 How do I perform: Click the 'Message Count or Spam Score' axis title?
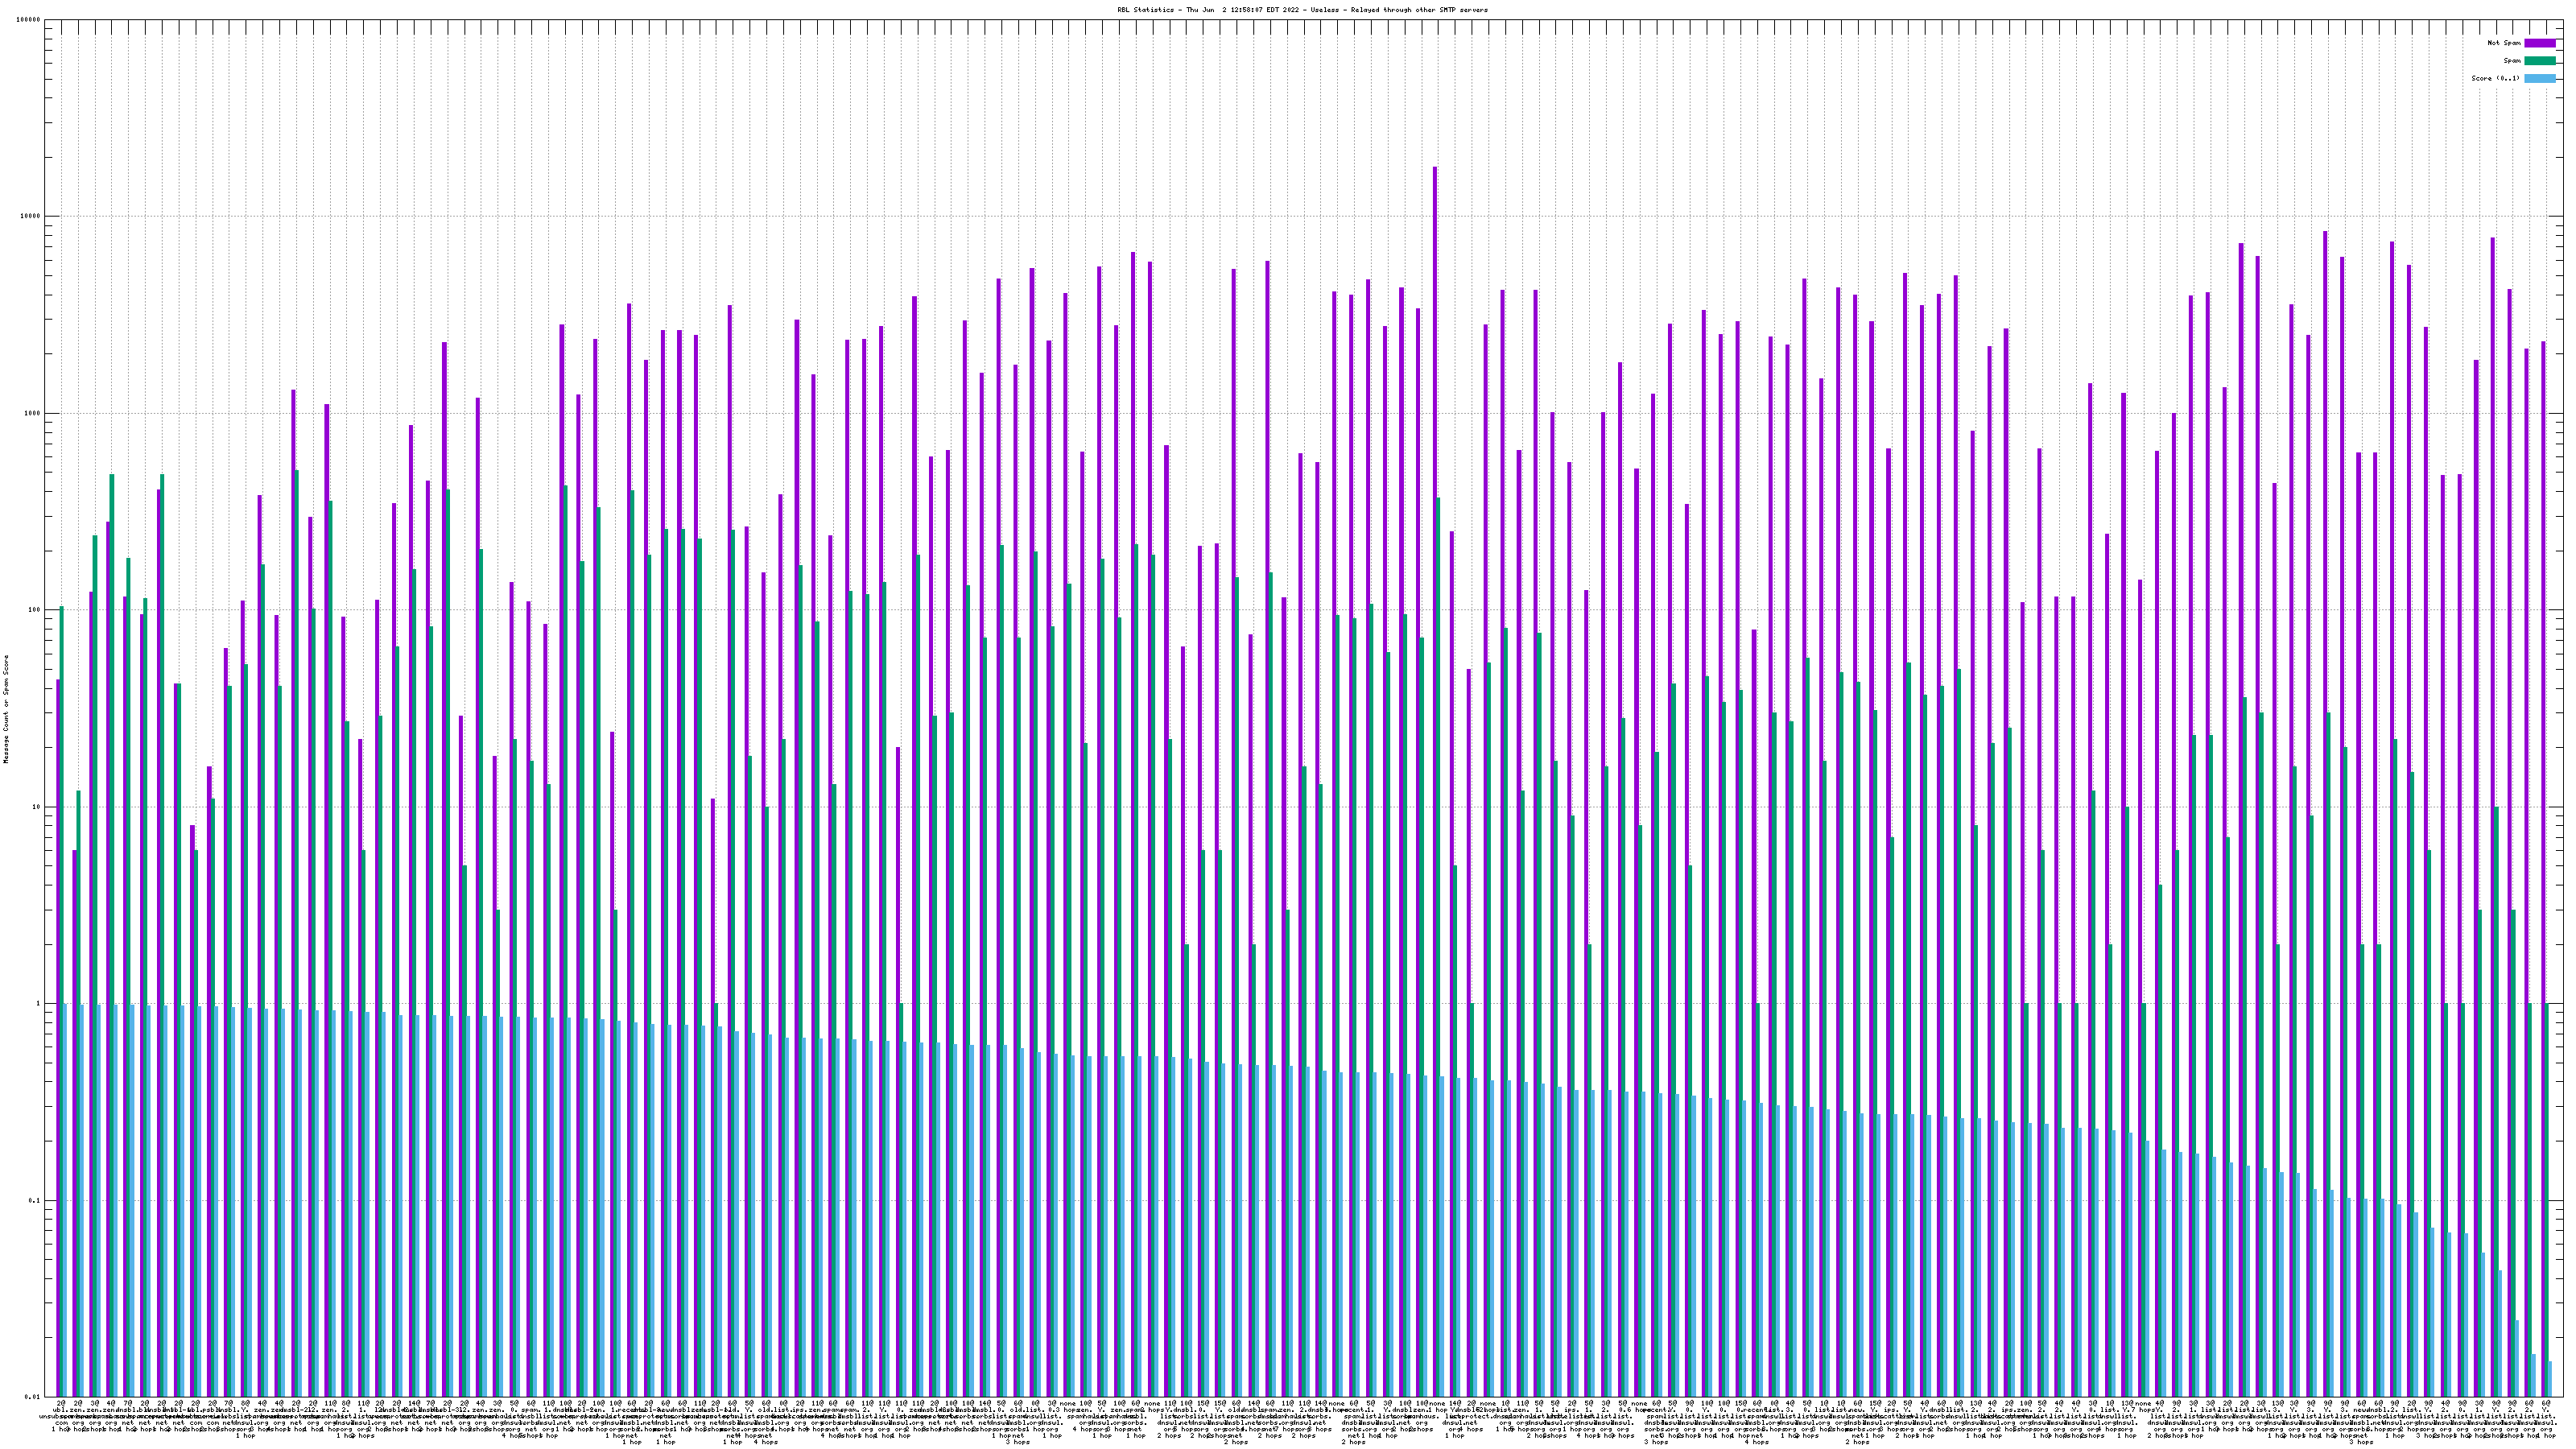[6, 708]
